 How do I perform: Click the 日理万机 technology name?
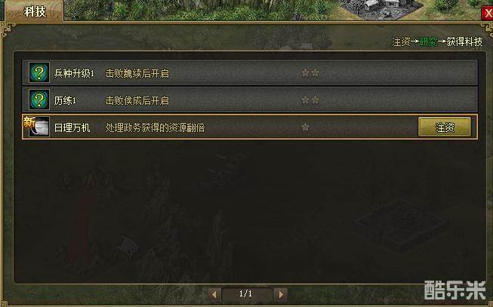(72, 127)
